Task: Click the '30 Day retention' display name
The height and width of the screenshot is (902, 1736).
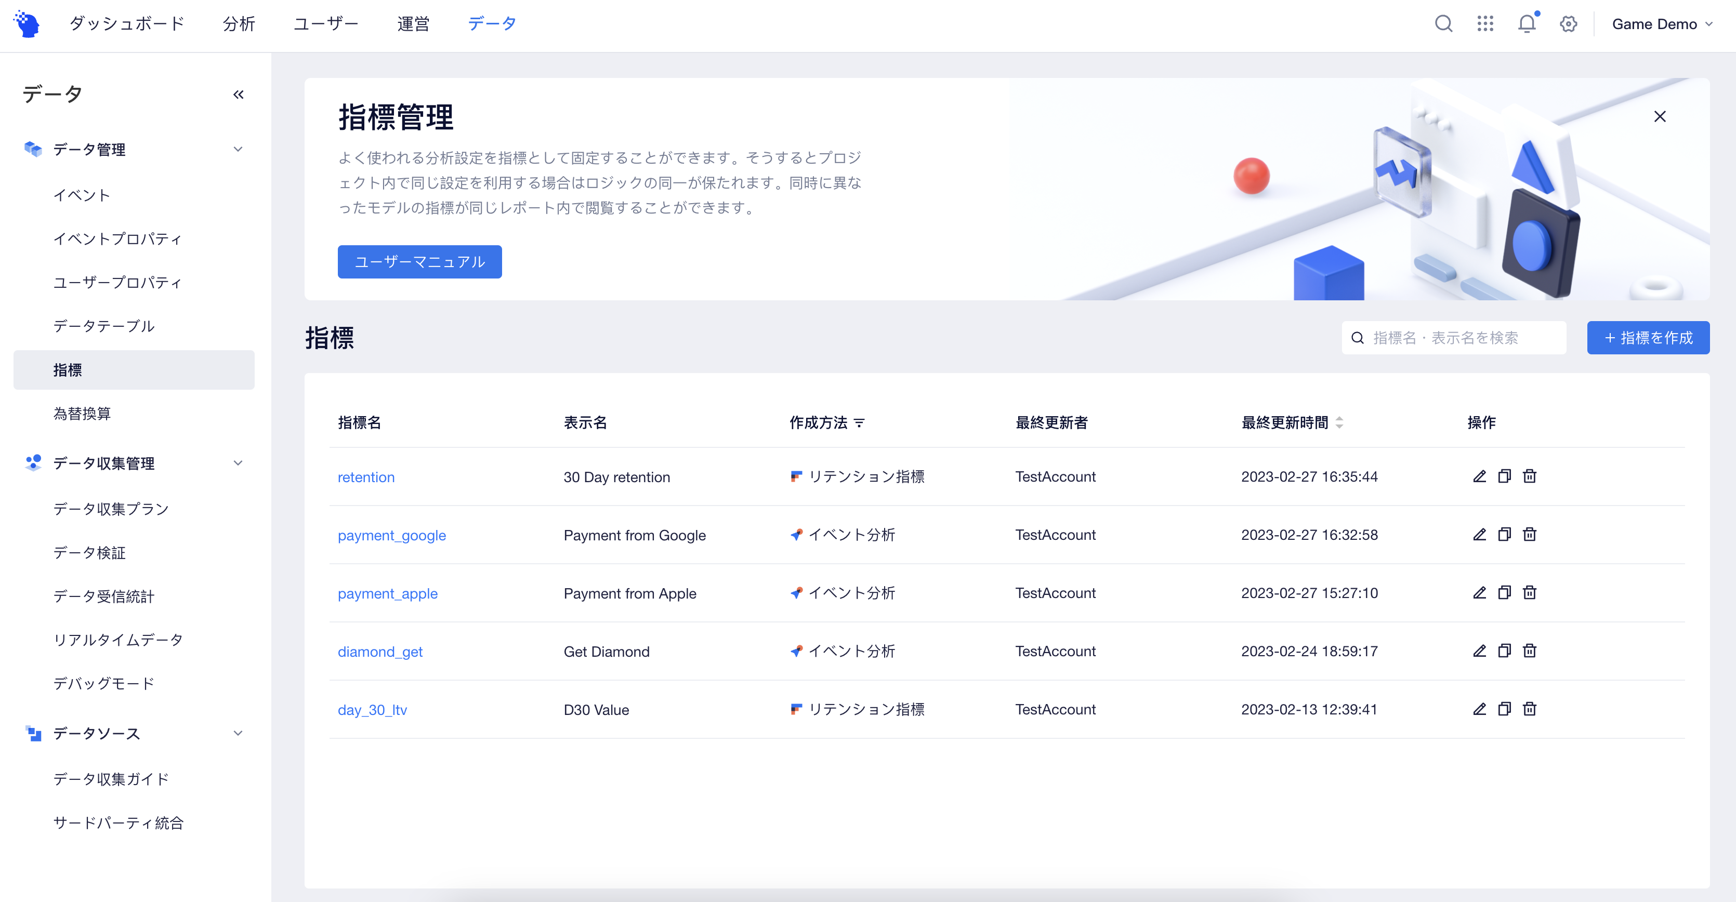Action: [616, 477]
